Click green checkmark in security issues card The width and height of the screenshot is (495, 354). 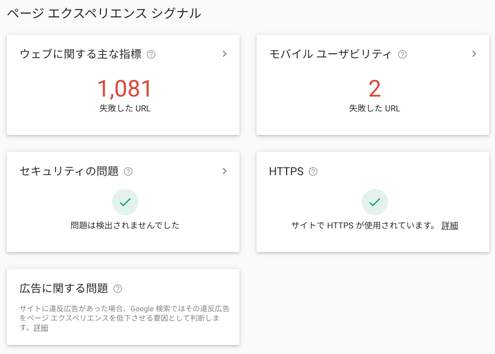(125, 202)
